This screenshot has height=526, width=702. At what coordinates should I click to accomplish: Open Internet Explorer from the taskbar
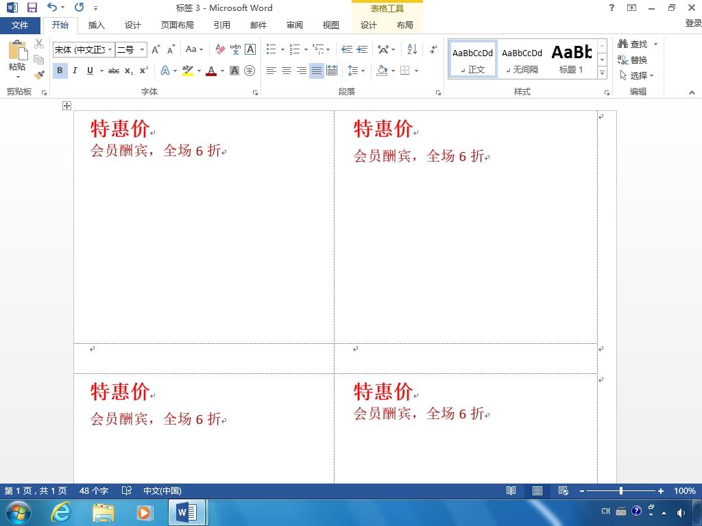point(61,512)
